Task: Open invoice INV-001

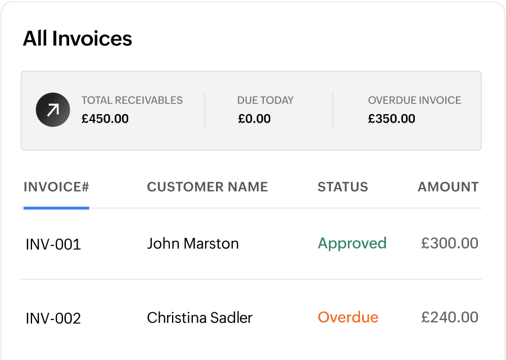Action: pos(53,244)
